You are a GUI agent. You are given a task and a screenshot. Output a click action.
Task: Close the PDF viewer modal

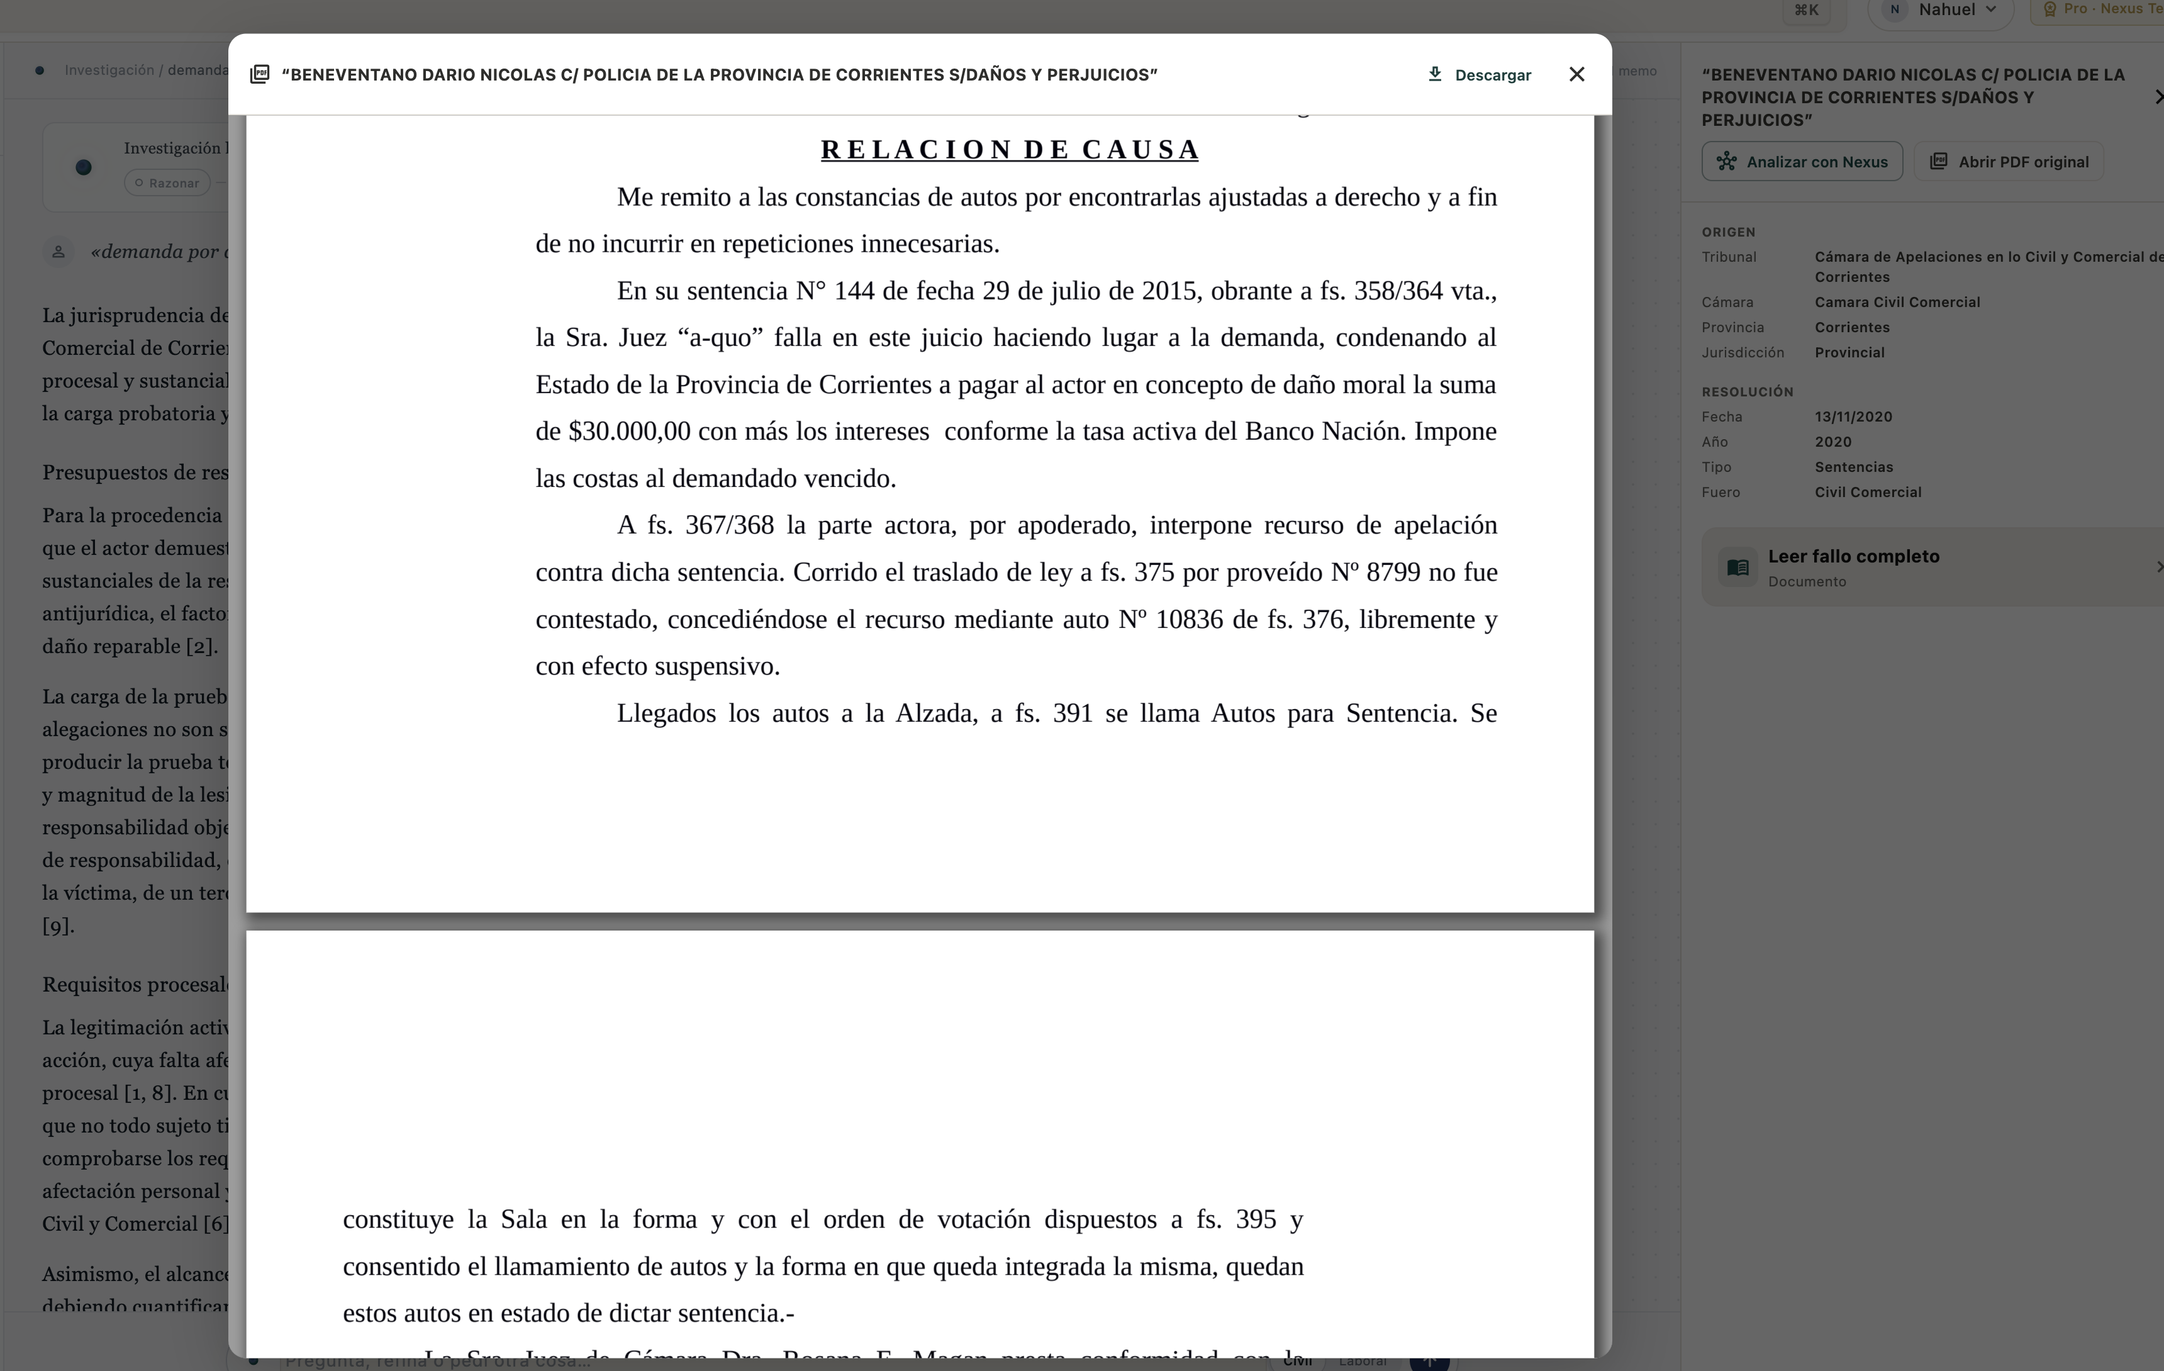tap(1576, 74)
